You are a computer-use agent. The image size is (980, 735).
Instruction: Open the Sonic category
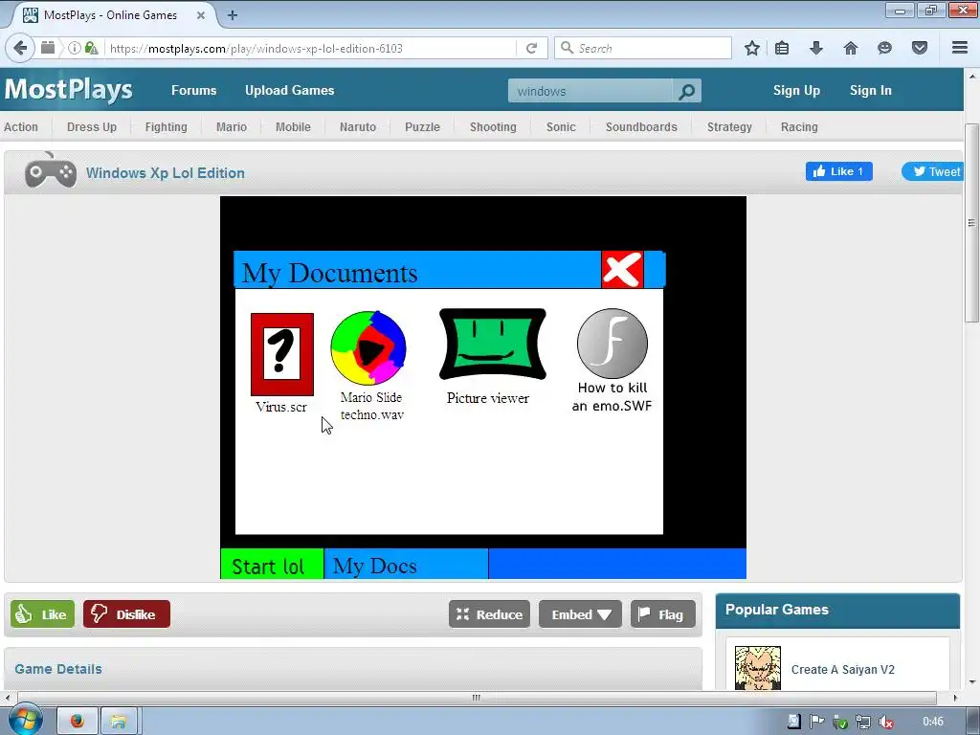(561, 127)
